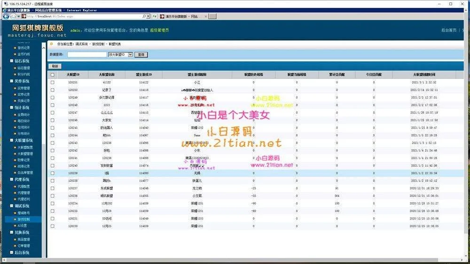Viewport: 470px width, 264px height.
Task: Check the row for alliance ID 120239
Action: tap(53, 173)
